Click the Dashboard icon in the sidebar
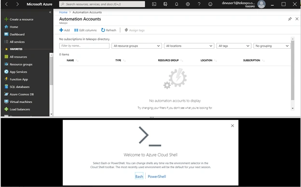The width and height of the screenshot is (301, 187). (6, 34)
